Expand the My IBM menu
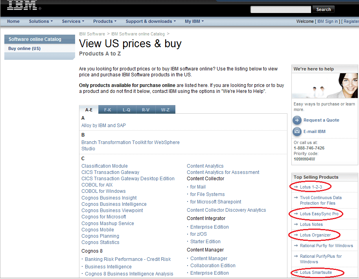This screenshot has width=359, height=279. point(194,21)
